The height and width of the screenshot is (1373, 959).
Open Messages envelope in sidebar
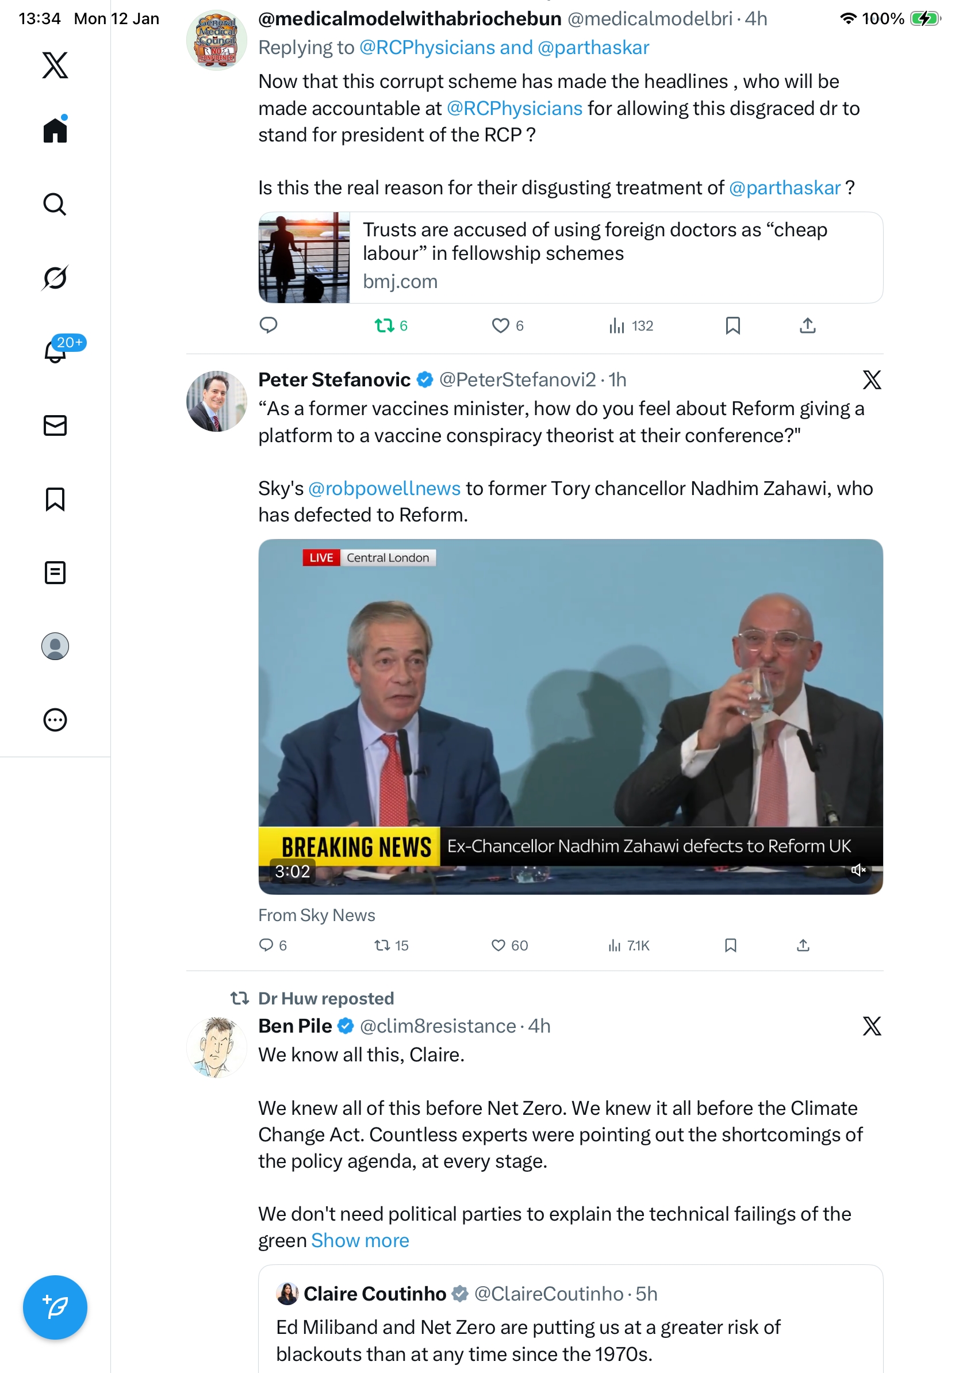point(55,425)
